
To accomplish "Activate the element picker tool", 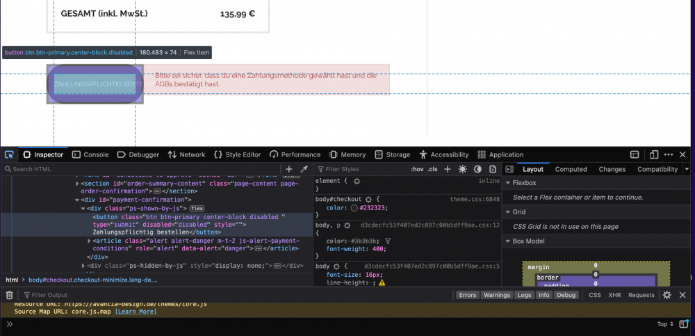I will tap(9, 154).
